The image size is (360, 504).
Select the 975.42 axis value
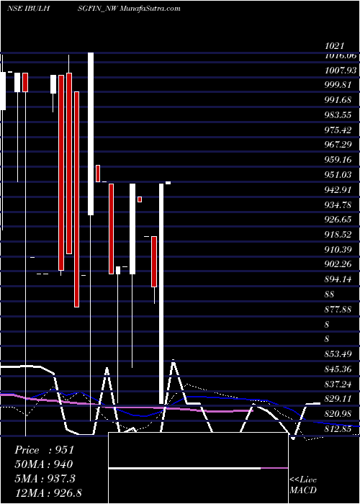click(338, 130)
